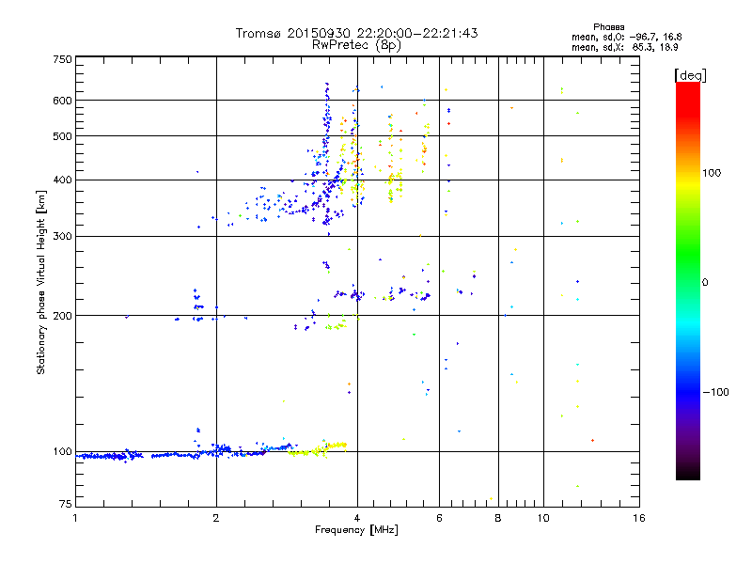The height and width of the screenshot is (564, 752).
Task: Click the red data point near 13 MHz, 105 km
Action: [593, 440]
